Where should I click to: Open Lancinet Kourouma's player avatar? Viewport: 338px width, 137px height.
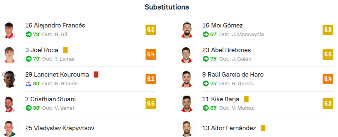point(9,79)
